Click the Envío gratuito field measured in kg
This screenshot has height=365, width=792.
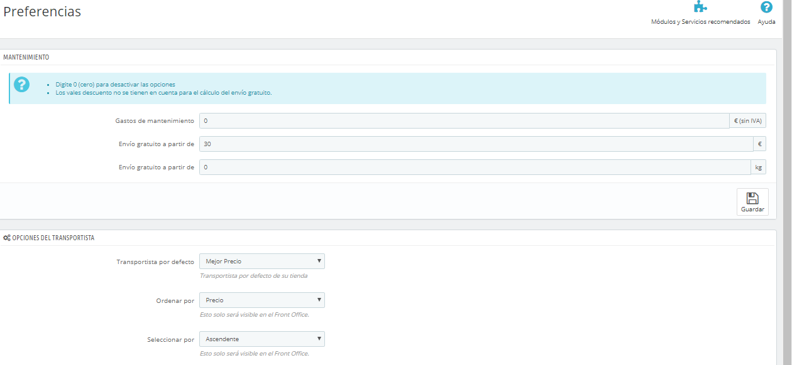point(475,167)
